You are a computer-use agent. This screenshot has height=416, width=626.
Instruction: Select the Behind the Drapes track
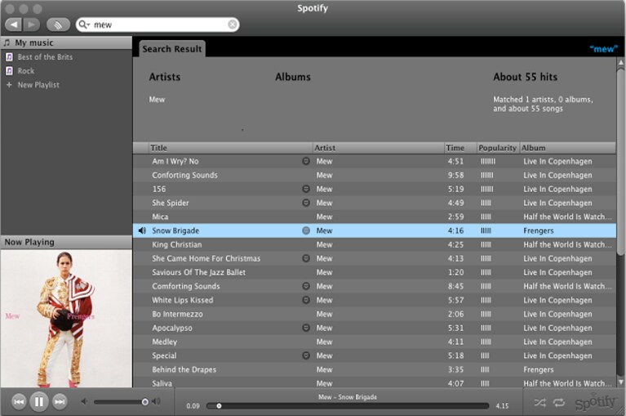(x=374, y=369)
